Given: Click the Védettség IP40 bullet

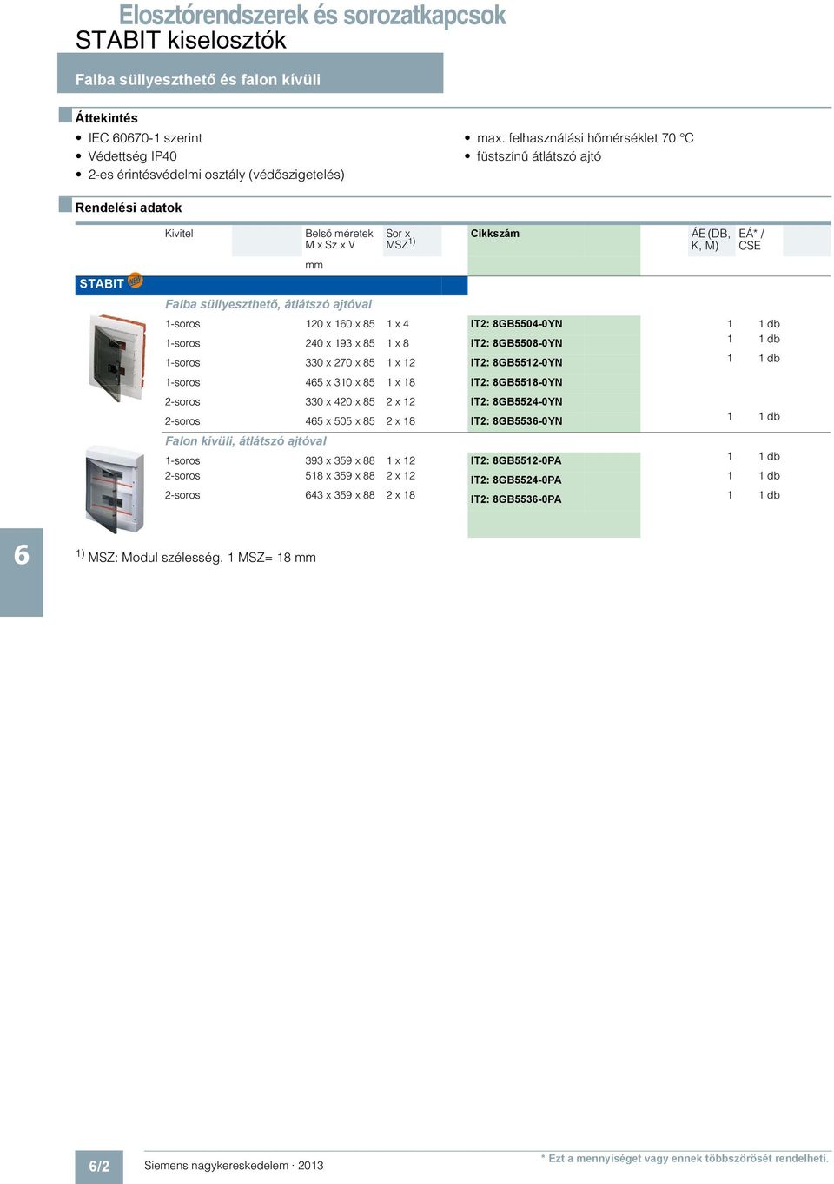Looking at the screenshot, I should tap(132, 156).
